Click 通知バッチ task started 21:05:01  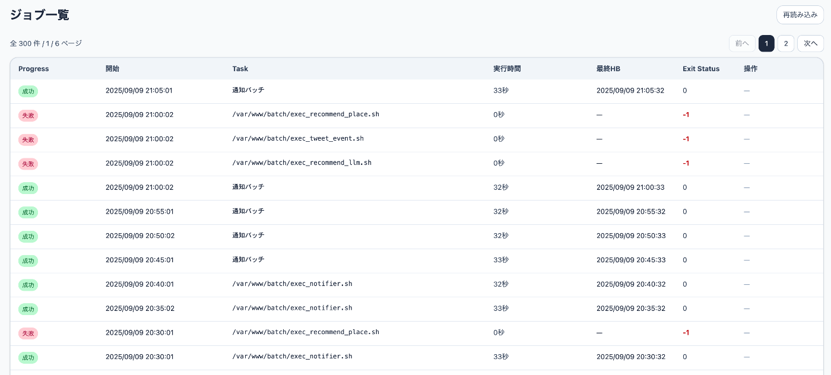(248, 90)
